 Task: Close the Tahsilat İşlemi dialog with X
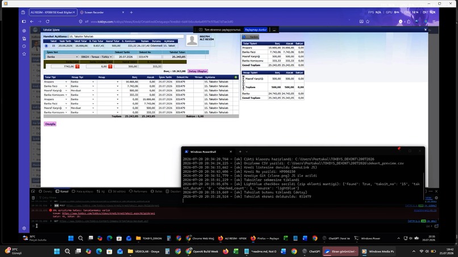coord(426,30)
